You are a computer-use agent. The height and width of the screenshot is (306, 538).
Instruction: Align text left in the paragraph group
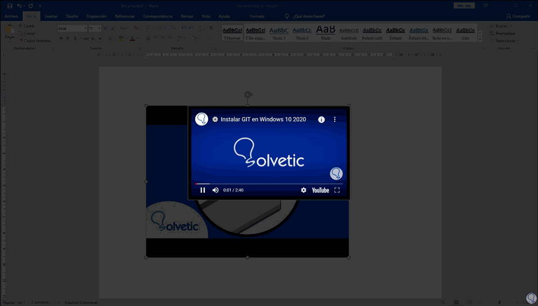148,38
